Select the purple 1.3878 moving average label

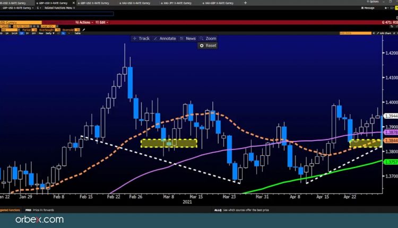pyautogui.click(x=391, y=133)
